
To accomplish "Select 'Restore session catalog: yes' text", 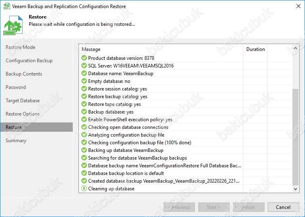I will [x=117, y=89].
